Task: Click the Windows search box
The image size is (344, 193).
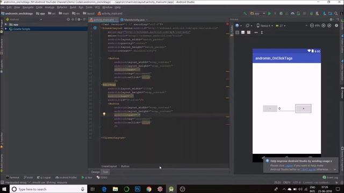Action: pos(48,189)
